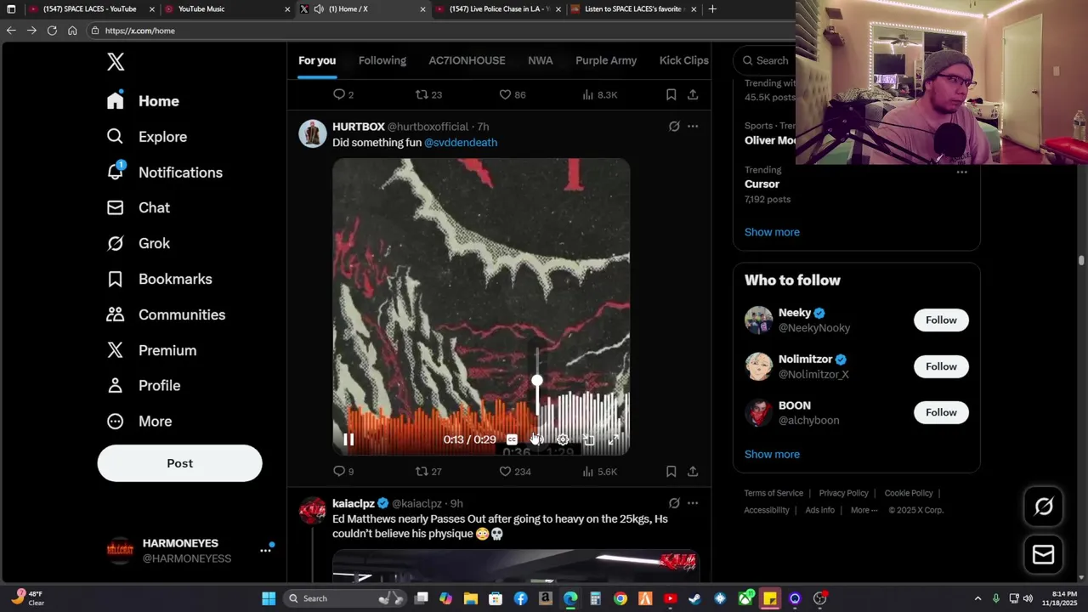Open Notifications with the bell icon
The height and width of the screenshot is (612, 1088).
coord(164,173)
